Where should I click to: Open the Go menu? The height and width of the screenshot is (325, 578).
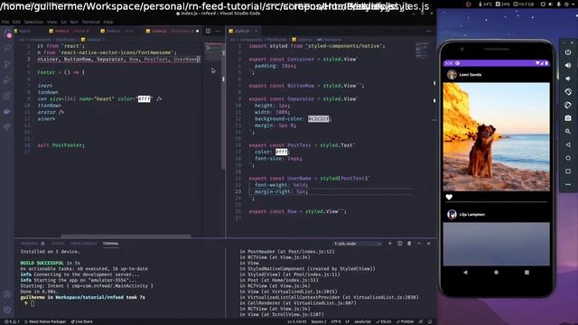tap(64, 22)
